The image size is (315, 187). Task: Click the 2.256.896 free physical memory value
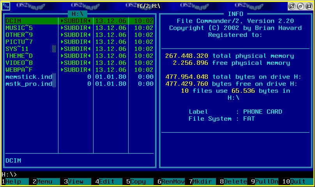coord(191,63)
